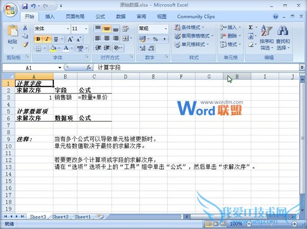Viewport: 307px width, 229px height.
Task: Activate the Format Painter brush
Action: pyautogui.click(x=25, y=44)
